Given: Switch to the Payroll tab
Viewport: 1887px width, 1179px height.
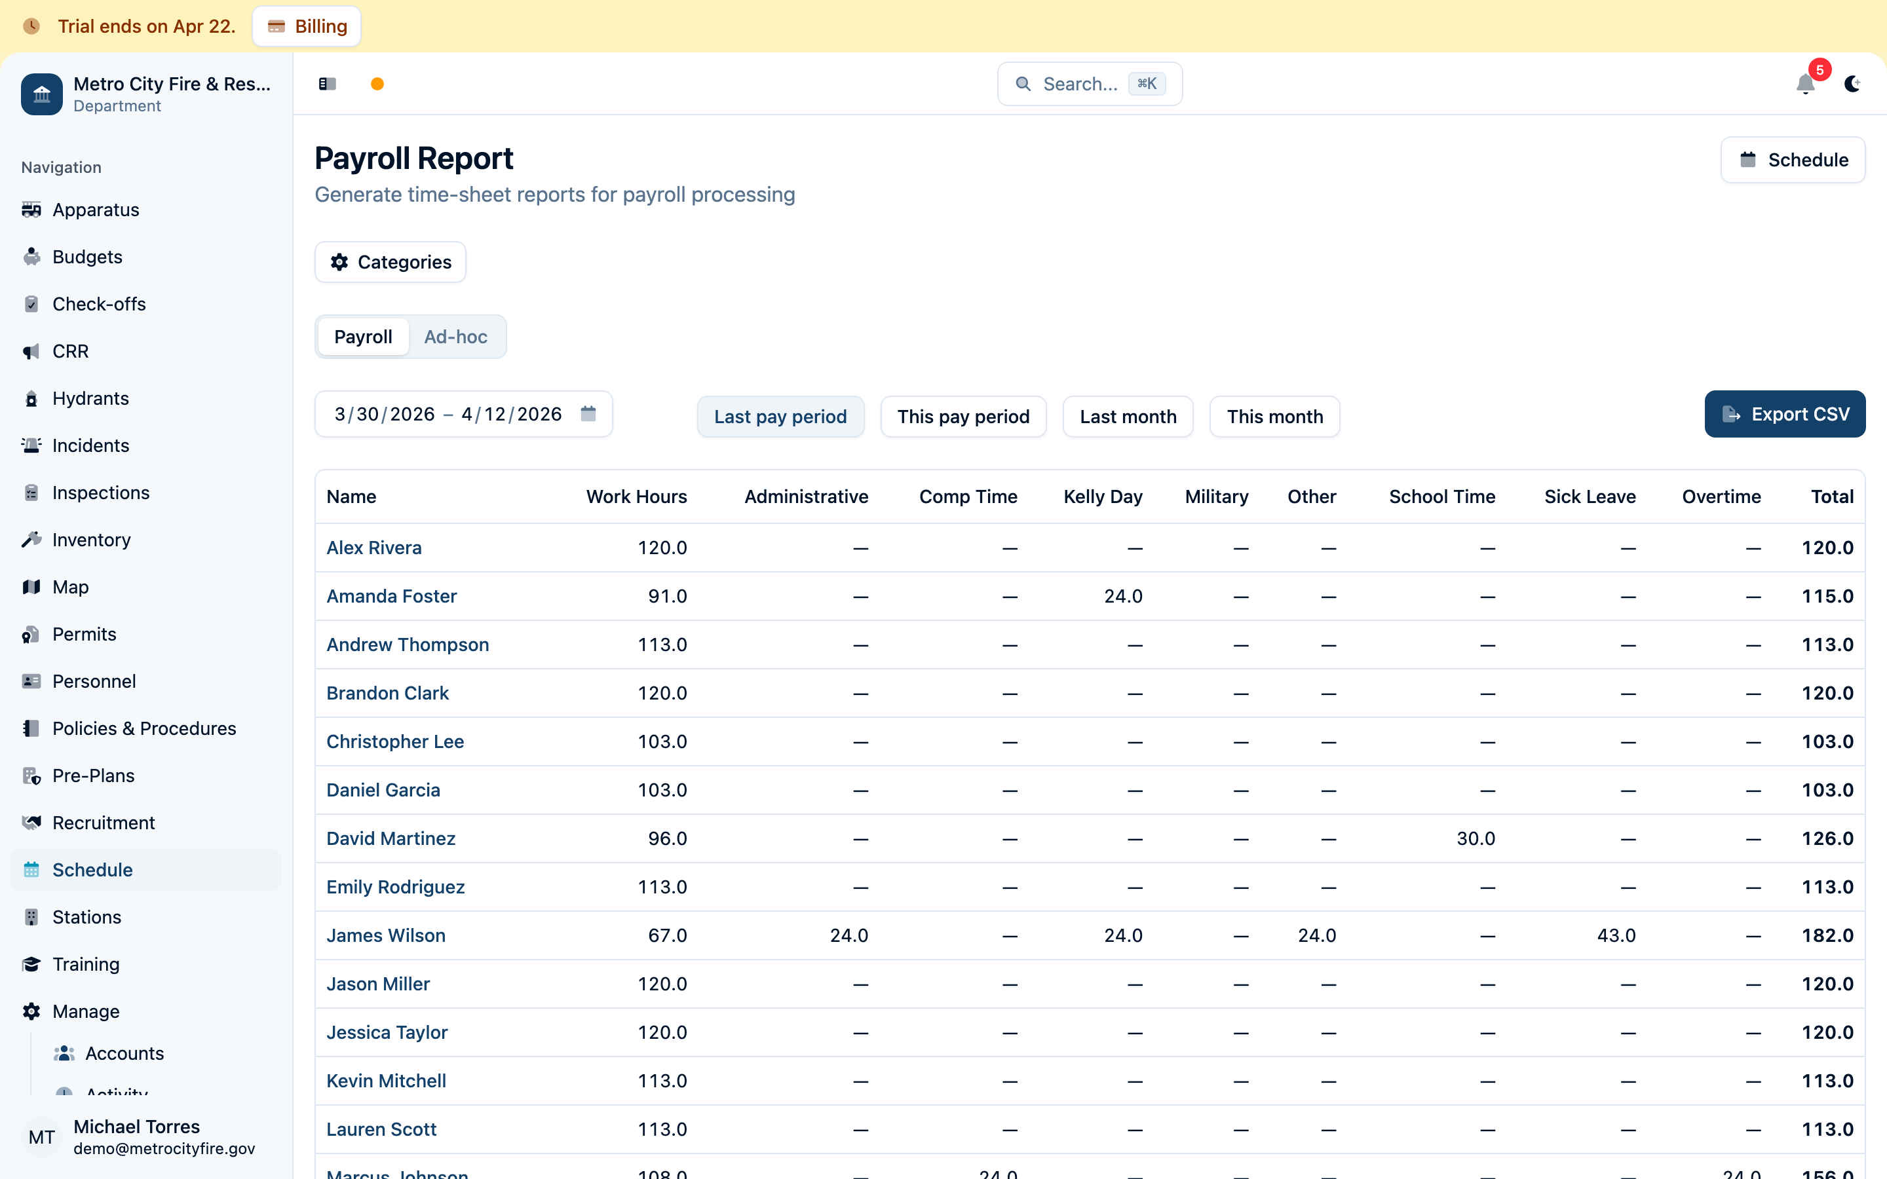Looking at the screenshot, I should coord(362,336).
